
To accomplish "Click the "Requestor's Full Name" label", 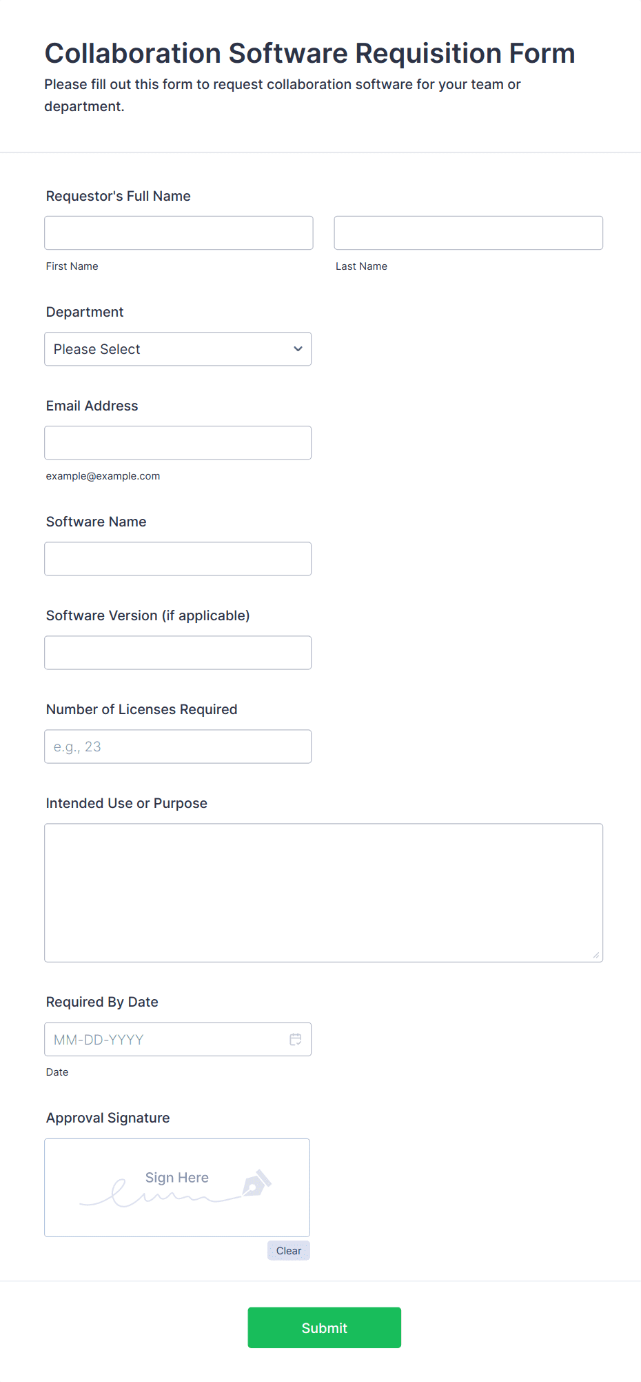I will coord(119,196).
